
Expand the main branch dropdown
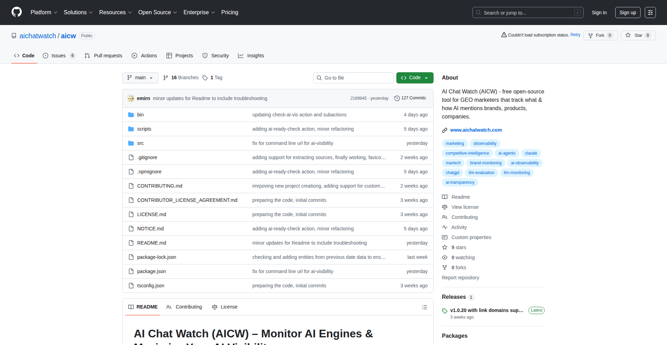140,78
